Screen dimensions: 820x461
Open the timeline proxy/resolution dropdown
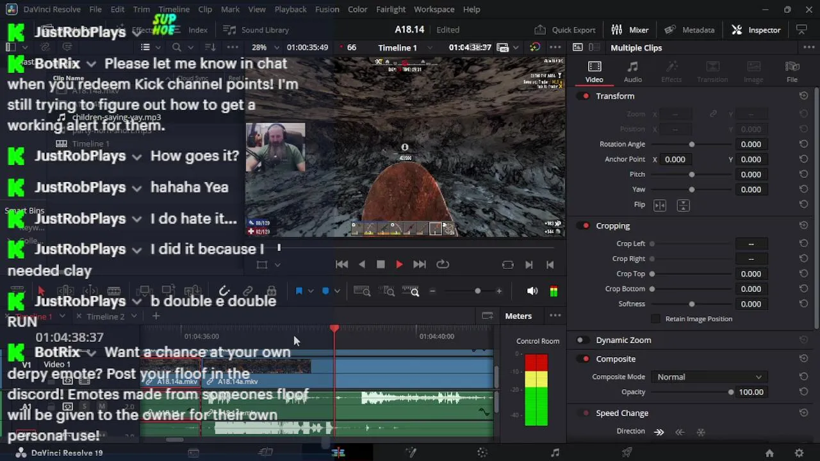click(508, 47)
